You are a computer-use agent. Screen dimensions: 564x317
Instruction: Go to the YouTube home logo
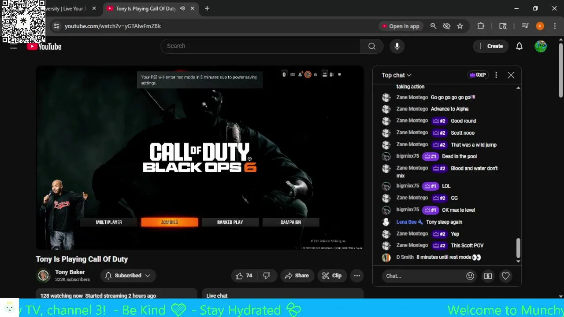(x=44, y=47)
